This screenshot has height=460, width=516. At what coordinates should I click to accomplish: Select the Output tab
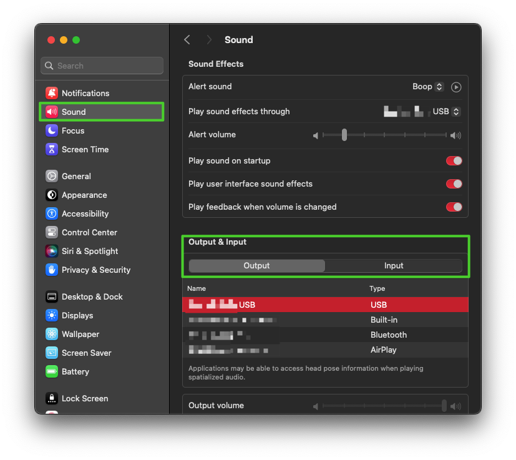(x=256, y=266)
